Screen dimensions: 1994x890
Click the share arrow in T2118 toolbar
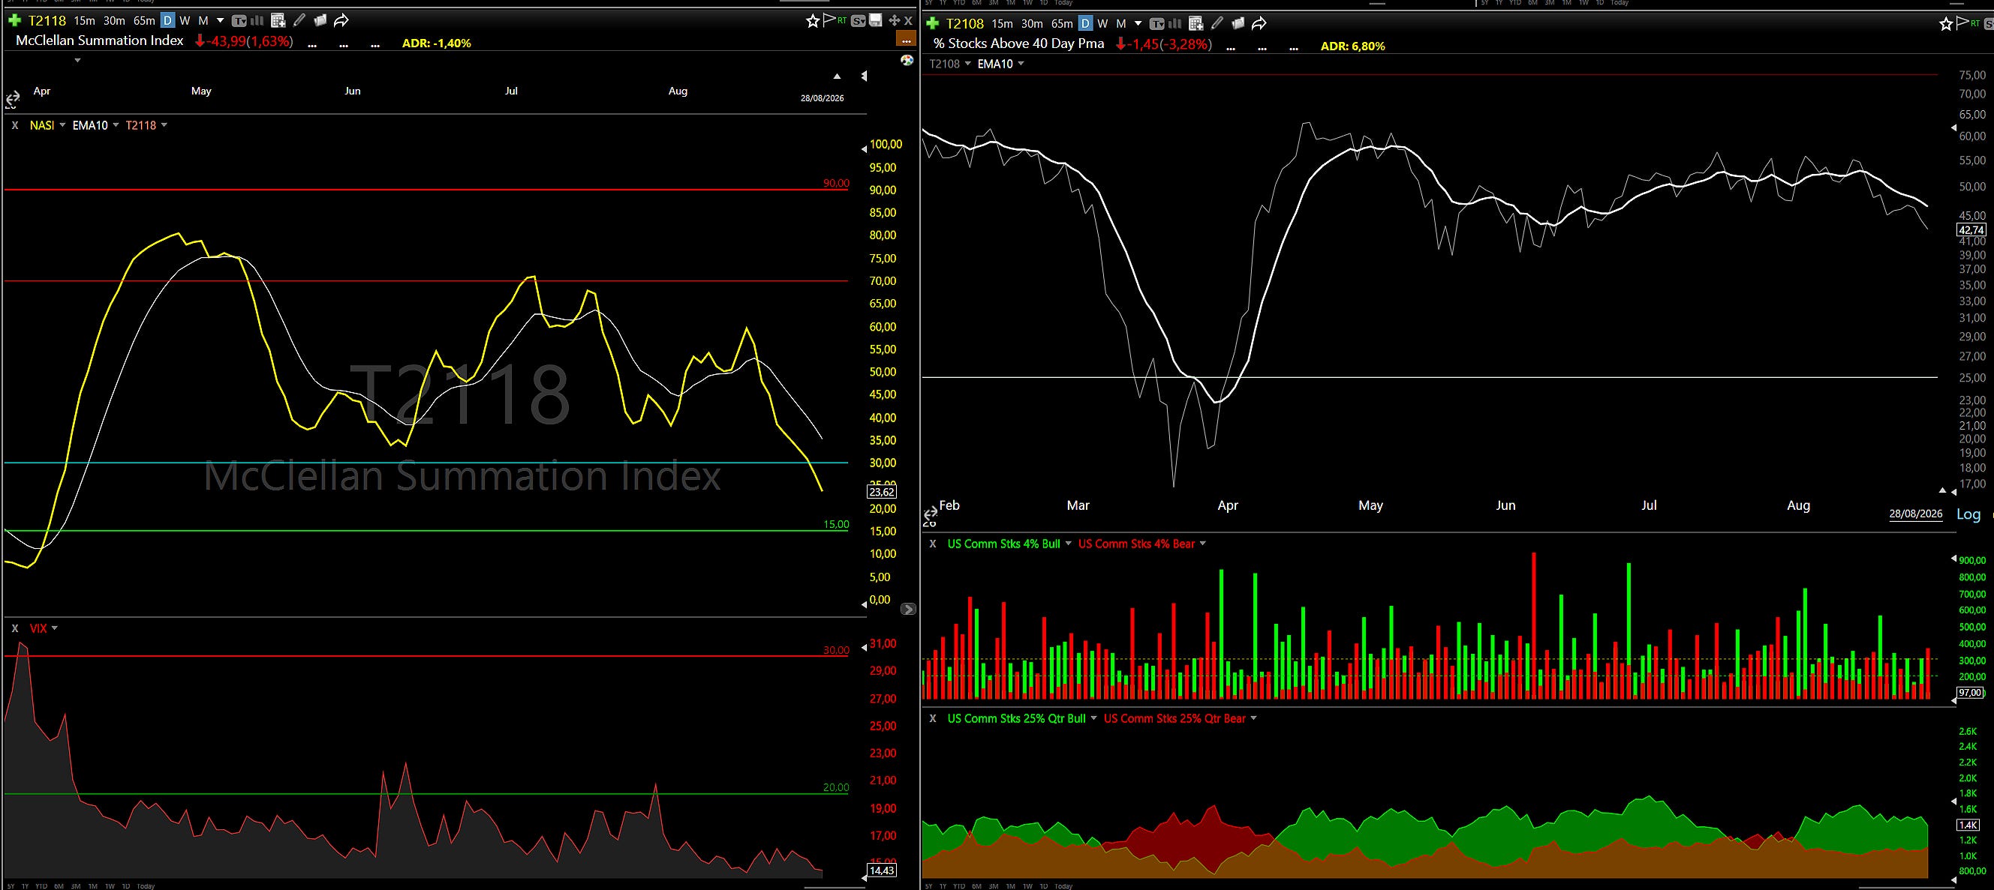tap(341, 20)
